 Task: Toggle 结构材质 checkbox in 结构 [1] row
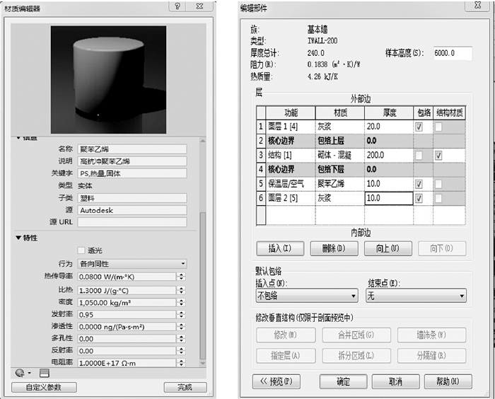pos(438,156)
